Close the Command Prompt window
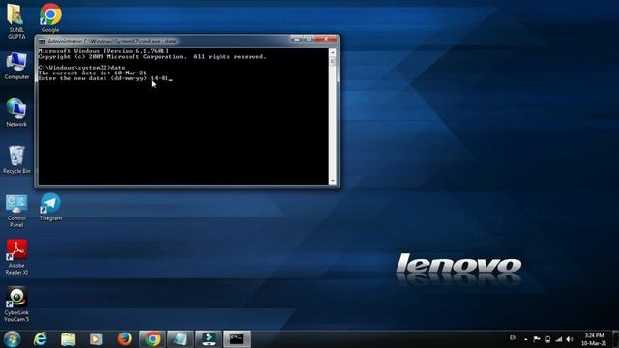619x348 pixels. click(326, 39)
